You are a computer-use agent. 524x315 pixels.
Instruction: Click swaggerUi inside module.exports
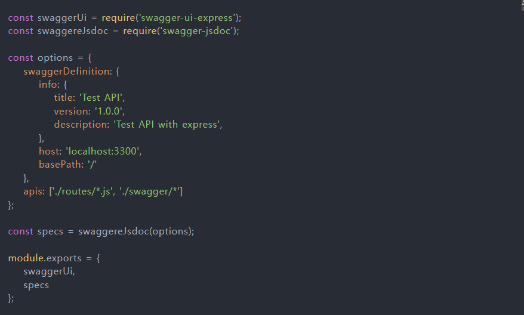[x=48, y=271]
